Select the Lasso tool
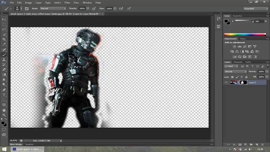 tap(4, 30)
